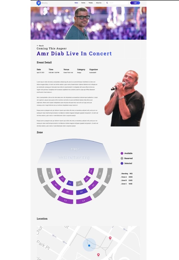The width and height of the screenshot is (179, 260).
Task: Click the upper red location pin on the map
Action: (x=110, y=237)
